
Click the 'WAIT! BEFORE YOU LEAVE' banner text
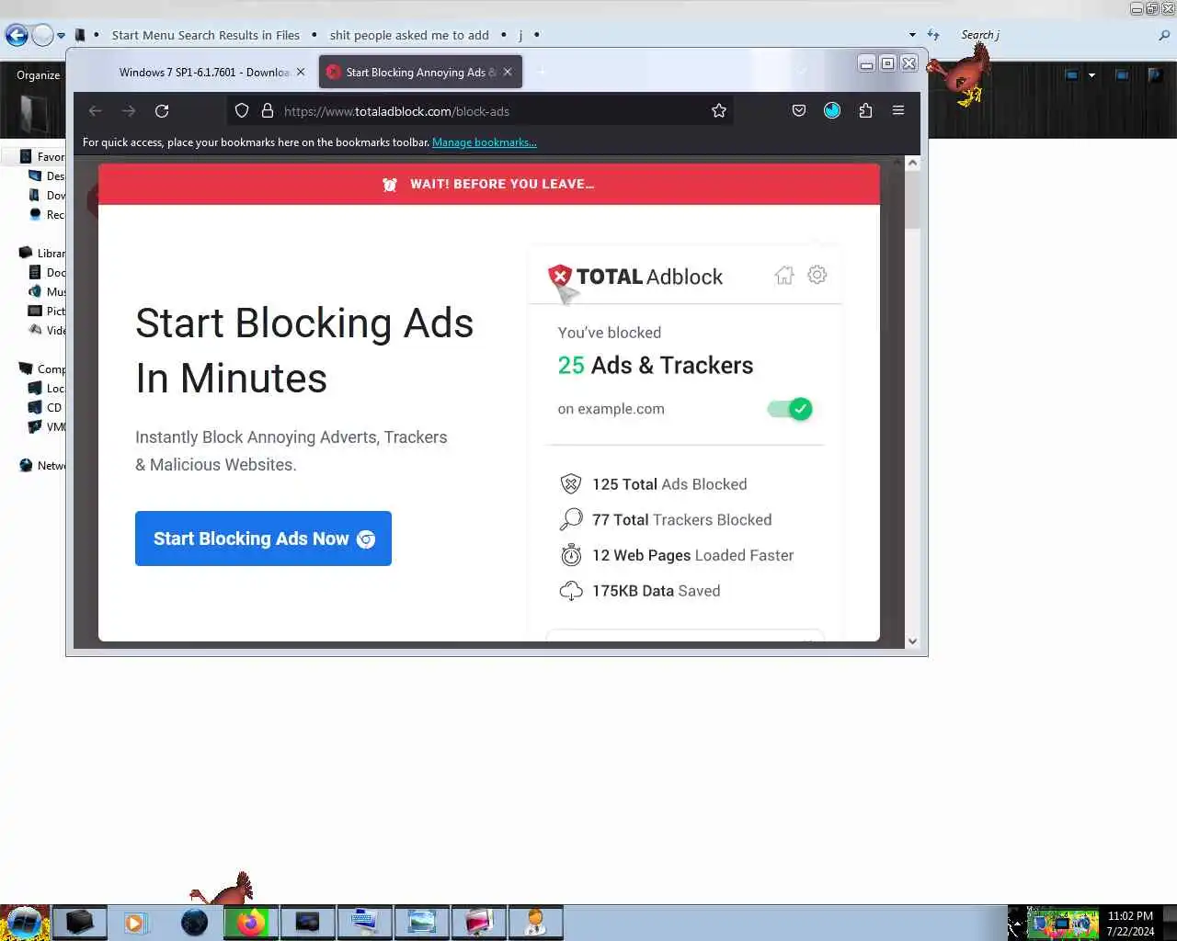(502, 185)
